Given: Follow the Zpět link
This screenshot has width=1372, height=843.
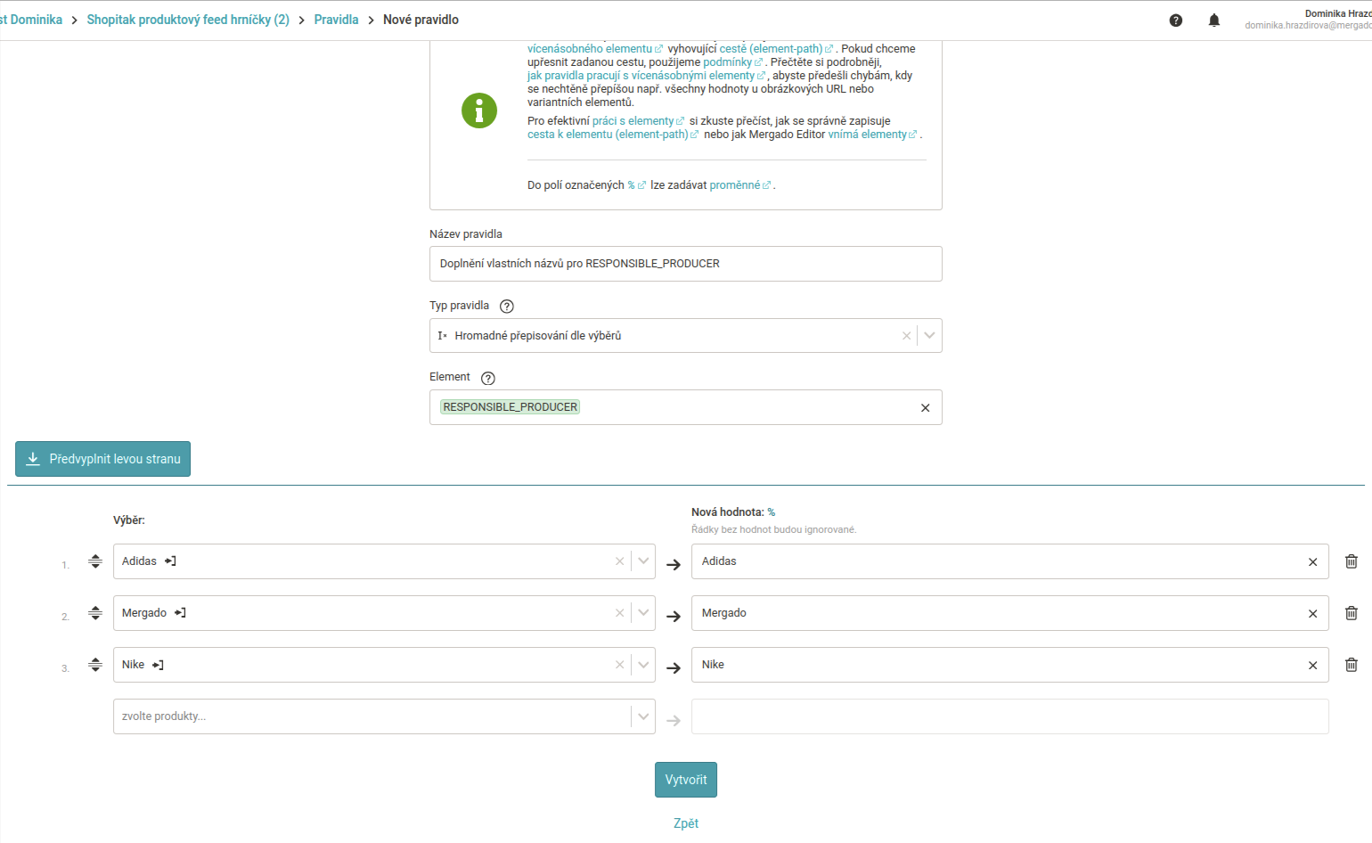Looking at the screenshot, I should click(685, 823).
